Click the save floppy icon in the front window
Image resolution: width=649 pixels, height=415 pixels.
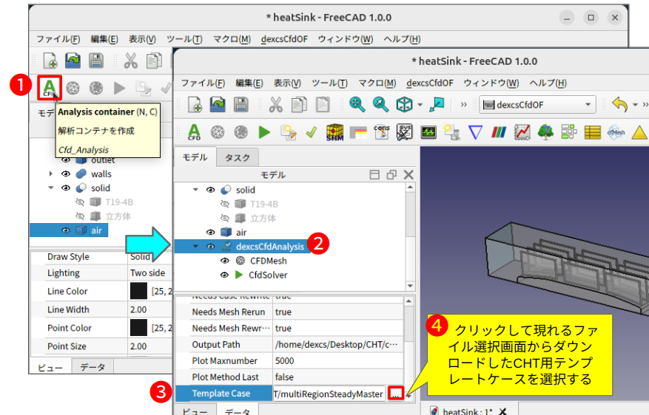click(241, 104)
